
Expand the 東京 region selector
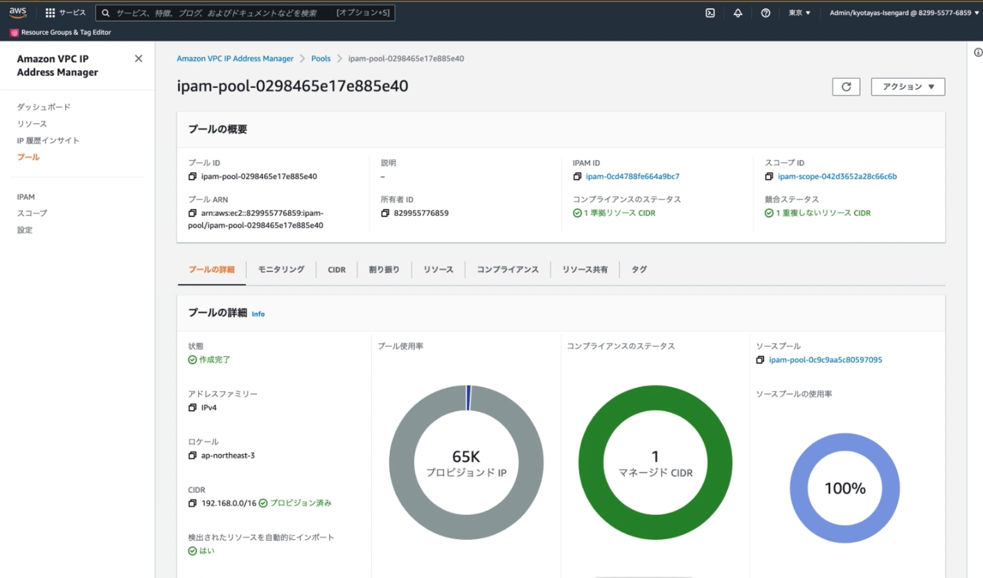click(799, 12)
